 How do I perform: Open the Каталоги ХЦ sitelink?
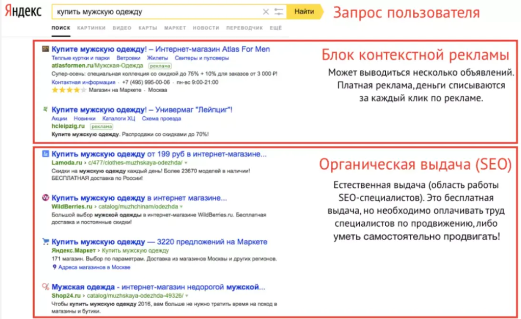point(118,119)
